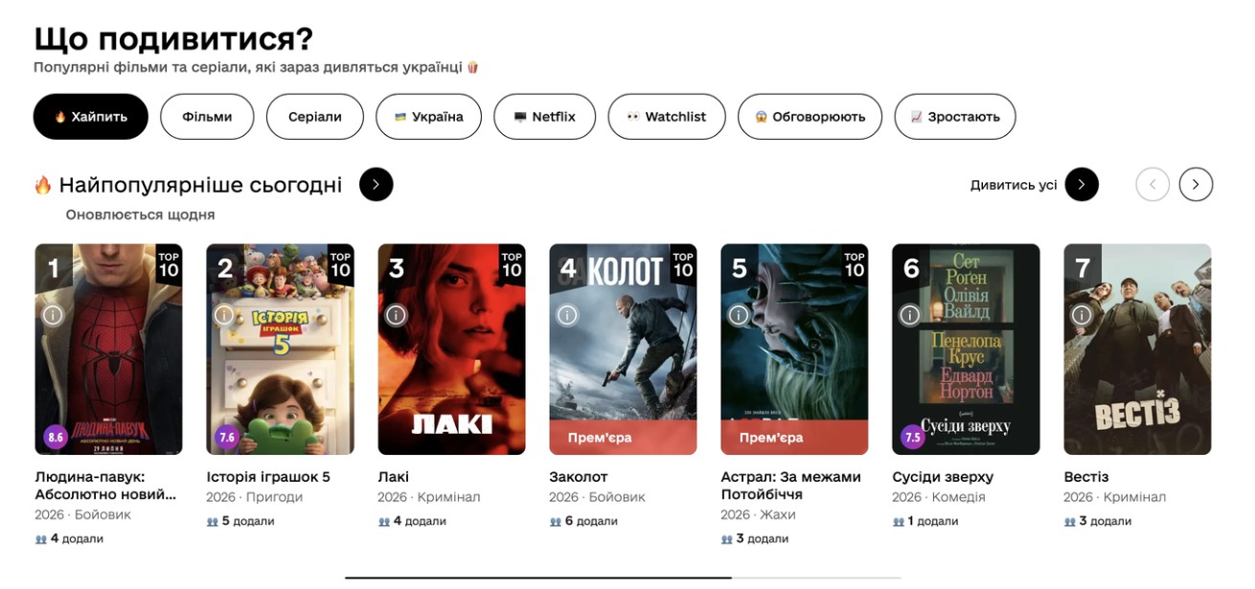Viewport: 1255px width, 589px height.
Task: Tap the info icon on Лакі poster
Action: click(396, 314)
